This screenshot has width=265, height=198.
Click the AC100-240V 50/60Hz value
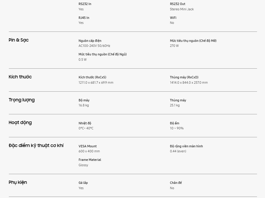[94, 46]
